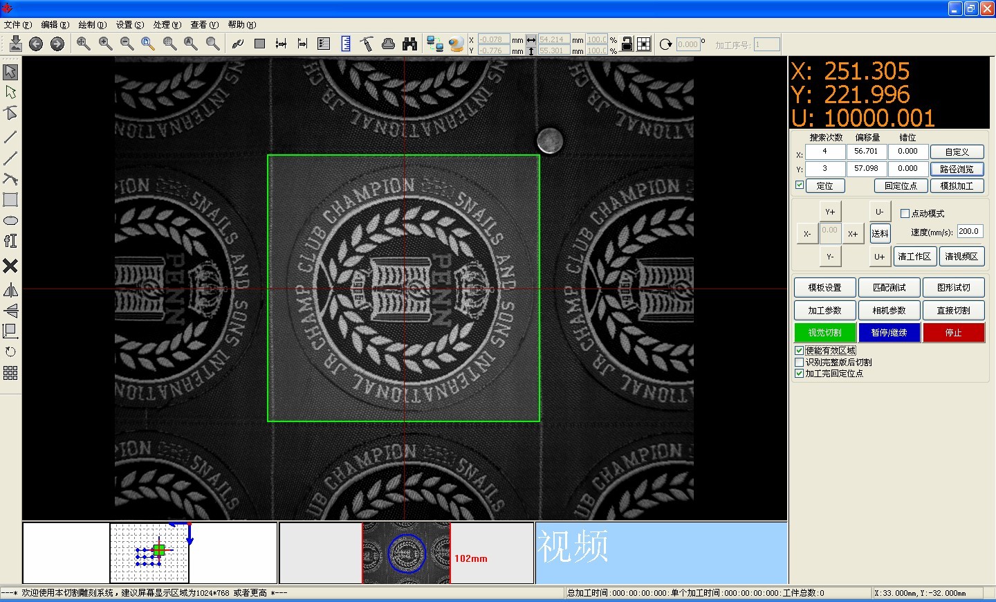The height and width of the screenshot is (602, 996).
Task: Click the 相机参数 button
Action: (889, 311)
